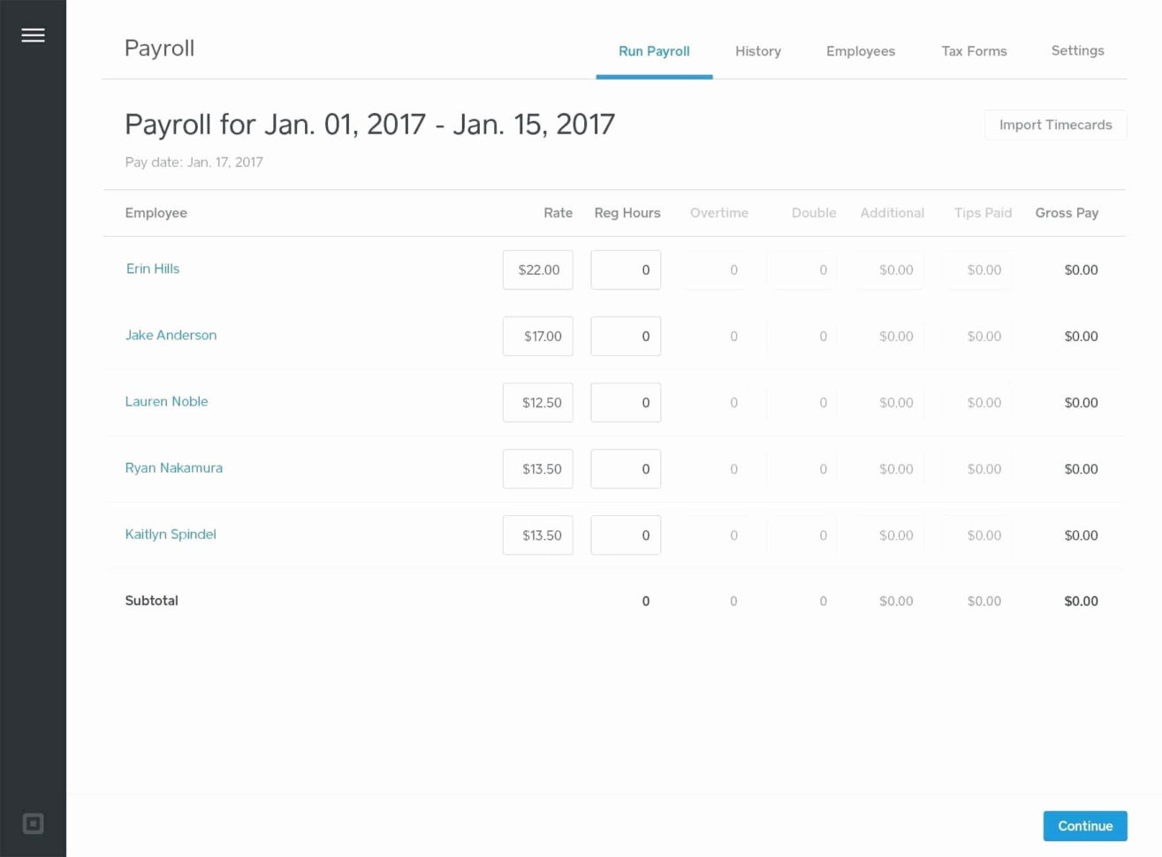
Task: Click Erin Hills Double hours field
Action: (x=802, y=270)
